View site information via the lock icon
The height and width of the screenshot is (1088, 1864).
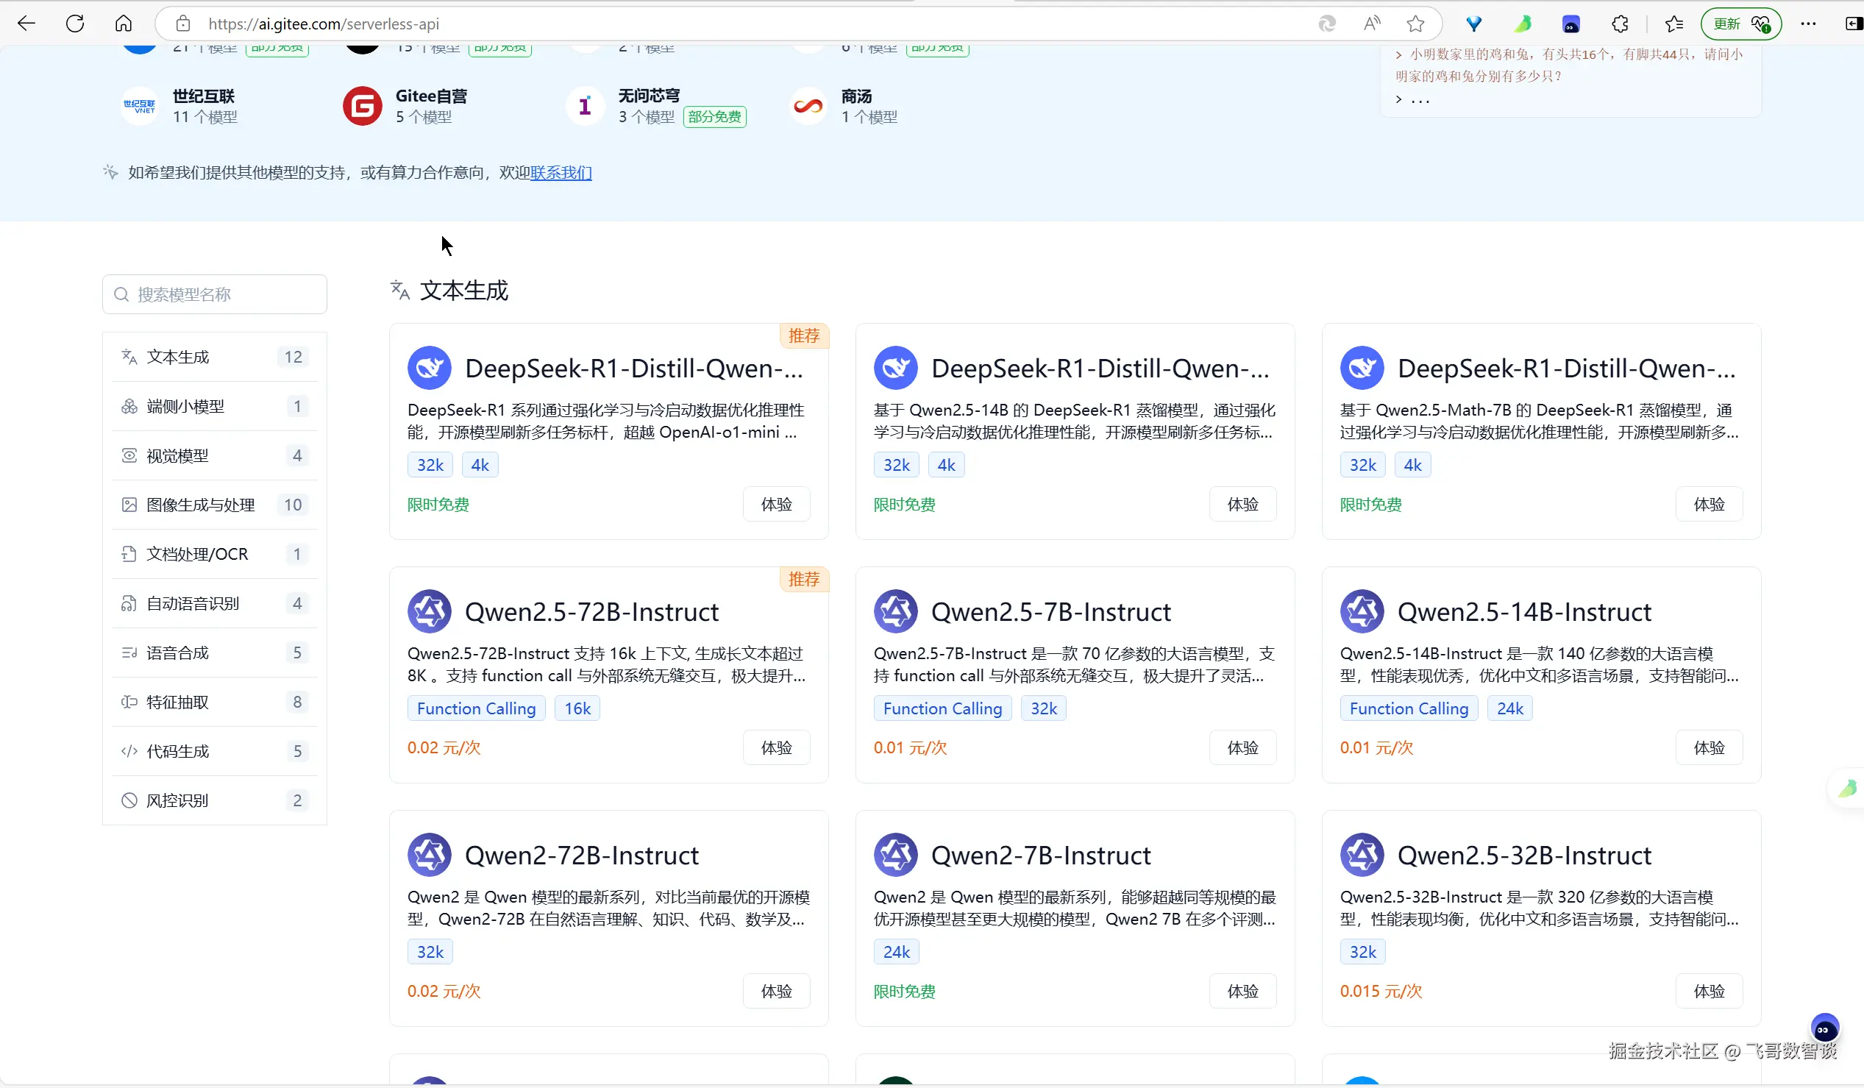(182, 24)
